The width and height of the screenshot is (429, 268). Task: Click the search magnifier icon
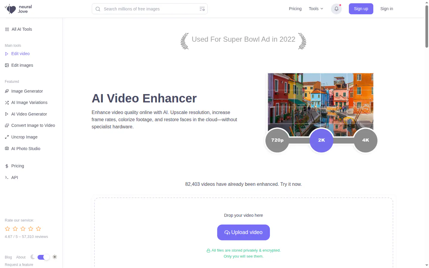98,9
